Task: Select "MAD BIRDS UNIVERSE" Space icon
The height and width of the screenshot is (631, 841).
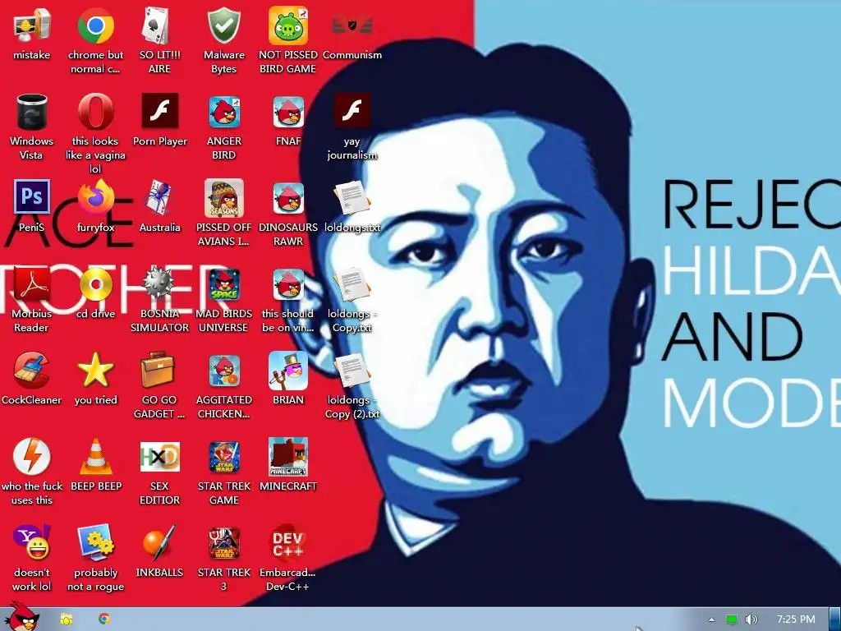Action: pos(223,283)
